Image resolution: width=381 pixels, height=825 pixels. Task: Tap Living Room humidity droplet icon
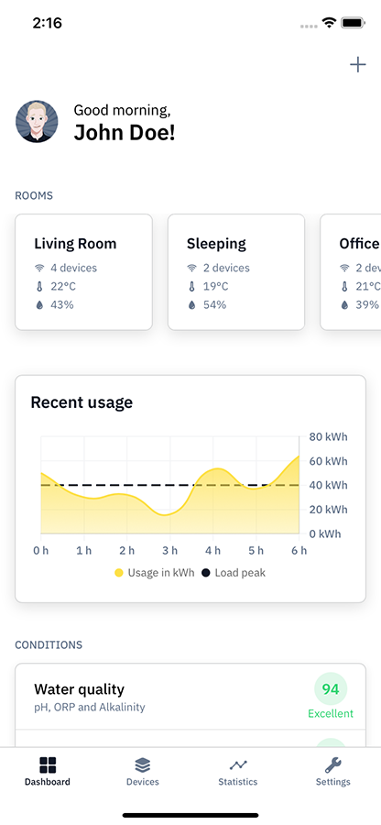click(x=39, y=304)
